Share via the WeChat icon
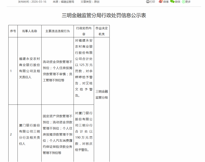This screenshot has width=205, height=162. pyautogui.click(x=172, y=1)
